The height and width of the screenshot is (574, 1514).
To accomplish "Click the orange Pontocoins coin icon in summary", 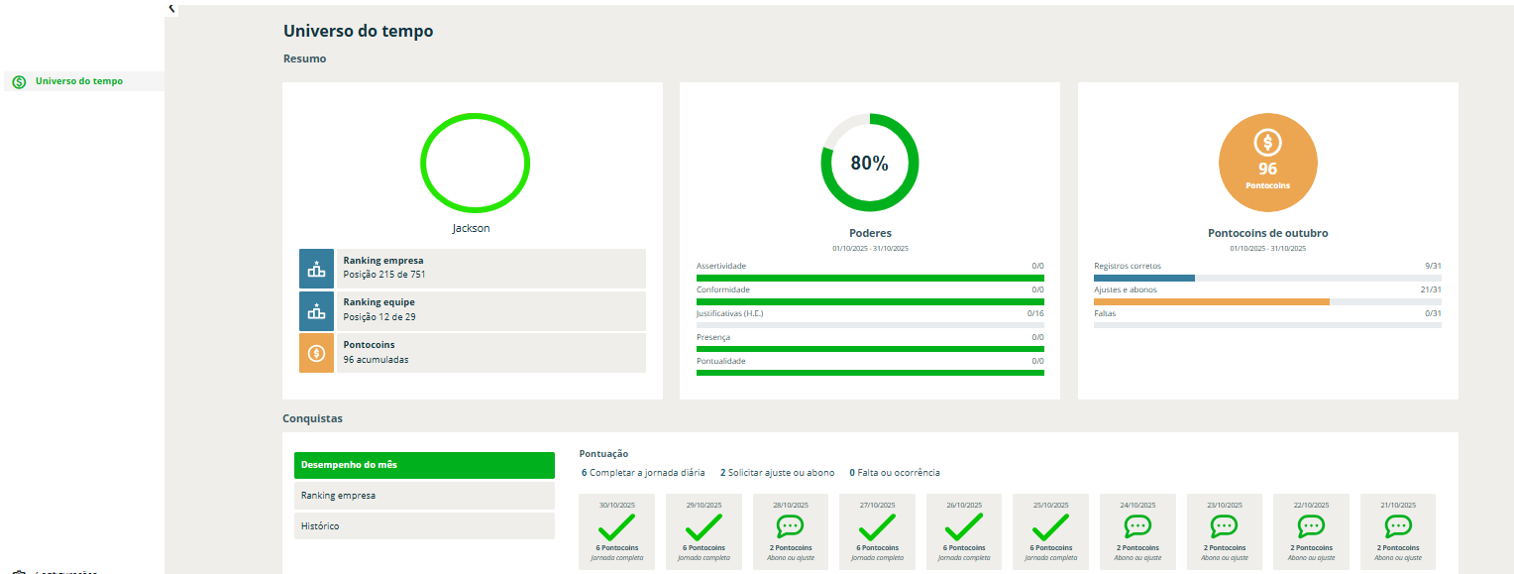I will click(317, 353).
